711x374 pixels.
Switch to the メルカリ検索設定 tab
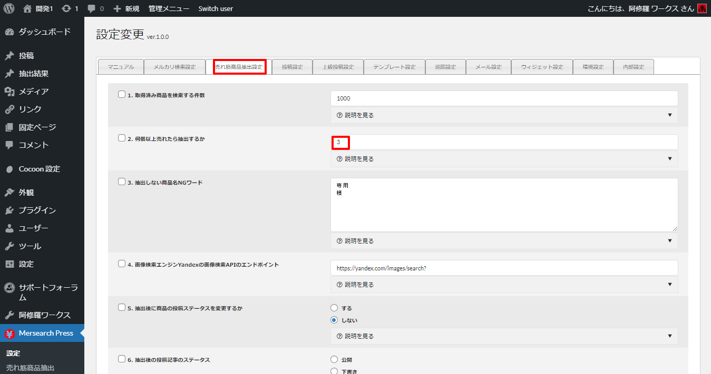174,67
